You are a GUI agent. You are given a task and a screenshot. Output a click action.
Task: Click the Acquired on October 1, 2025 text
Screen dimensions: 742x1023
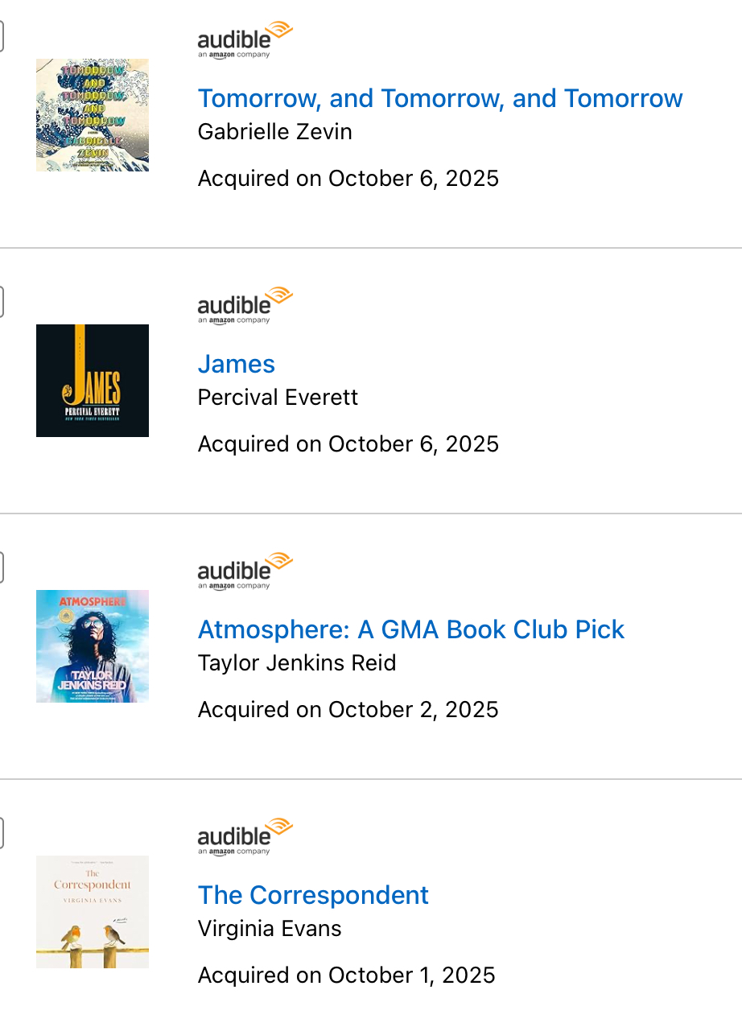point(347,975)
